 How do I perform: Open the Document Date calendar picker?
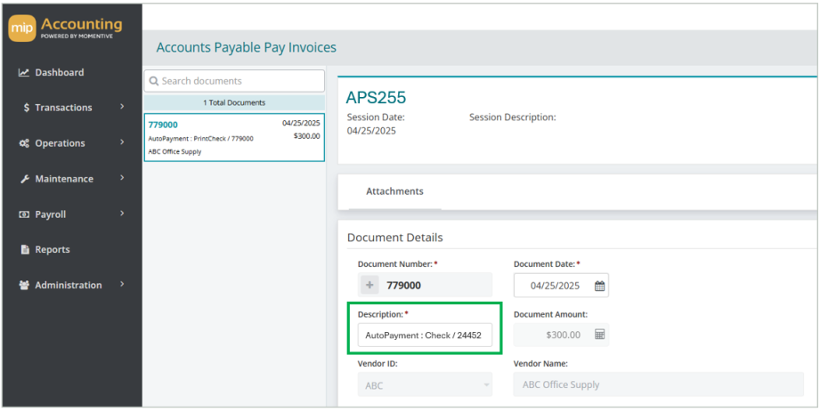pos(599,287)
